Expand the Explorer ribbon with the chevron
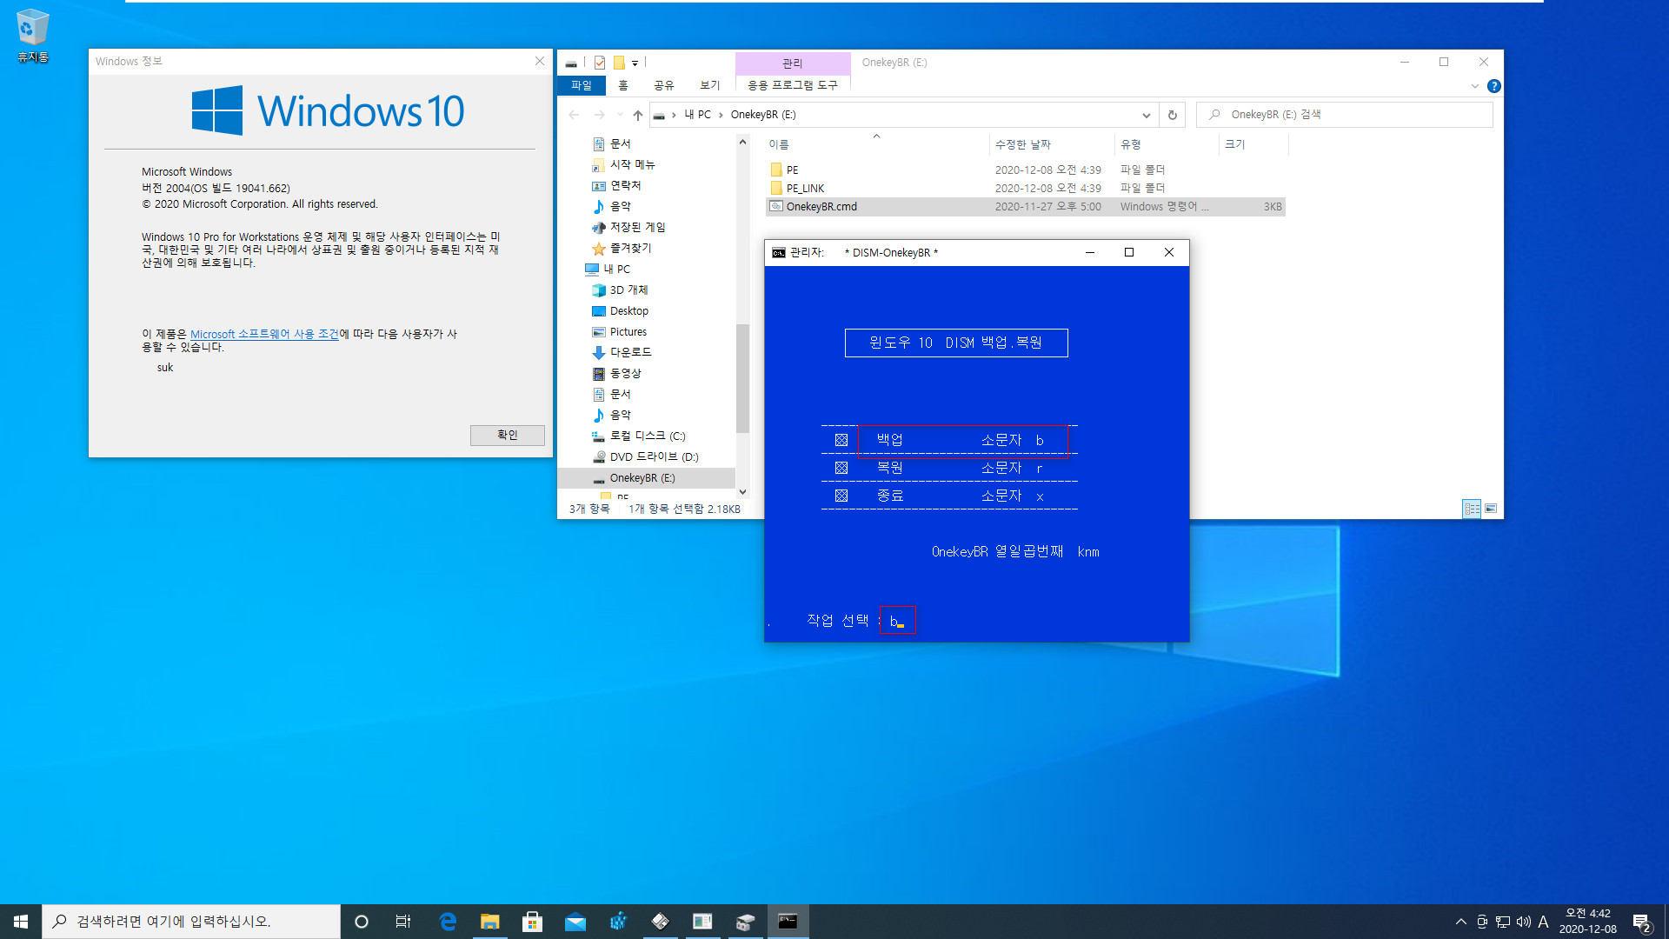 pos(1474,86)
